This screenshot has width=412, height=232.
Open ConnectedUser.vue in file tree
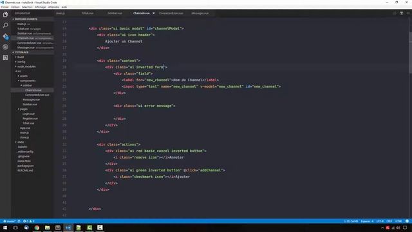point(37,95)
